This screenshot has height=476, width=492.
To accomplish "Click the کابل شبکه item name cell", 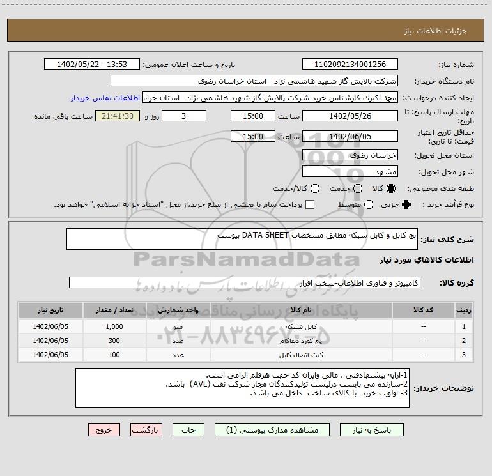I will tap(301, 326).
